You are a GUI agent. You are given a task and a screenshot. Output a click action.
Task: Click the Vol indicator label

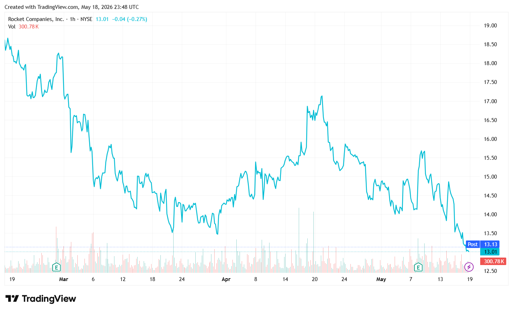click(12, 27)
